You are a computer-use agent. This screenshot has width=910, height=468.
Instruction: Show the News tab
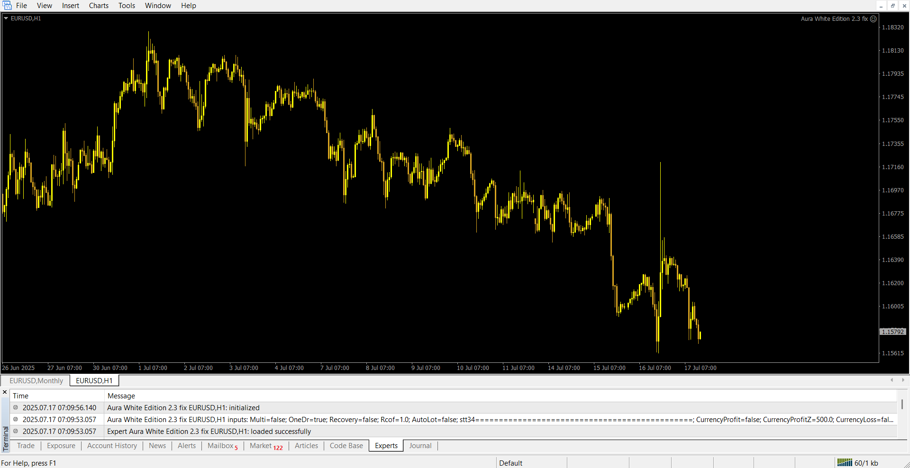(157, 446)
